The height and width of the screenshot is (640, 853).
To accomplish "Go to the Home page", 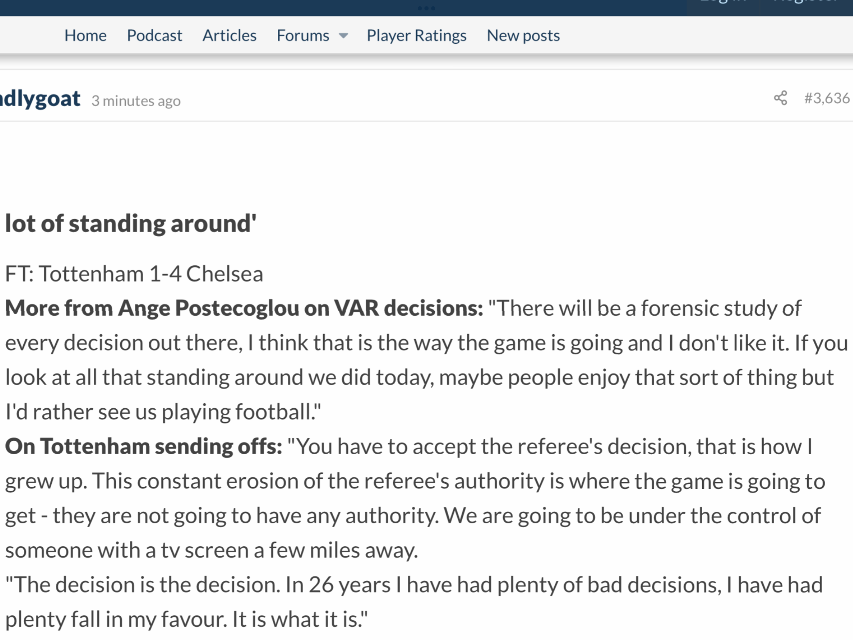I will click(x=85, y=36).
